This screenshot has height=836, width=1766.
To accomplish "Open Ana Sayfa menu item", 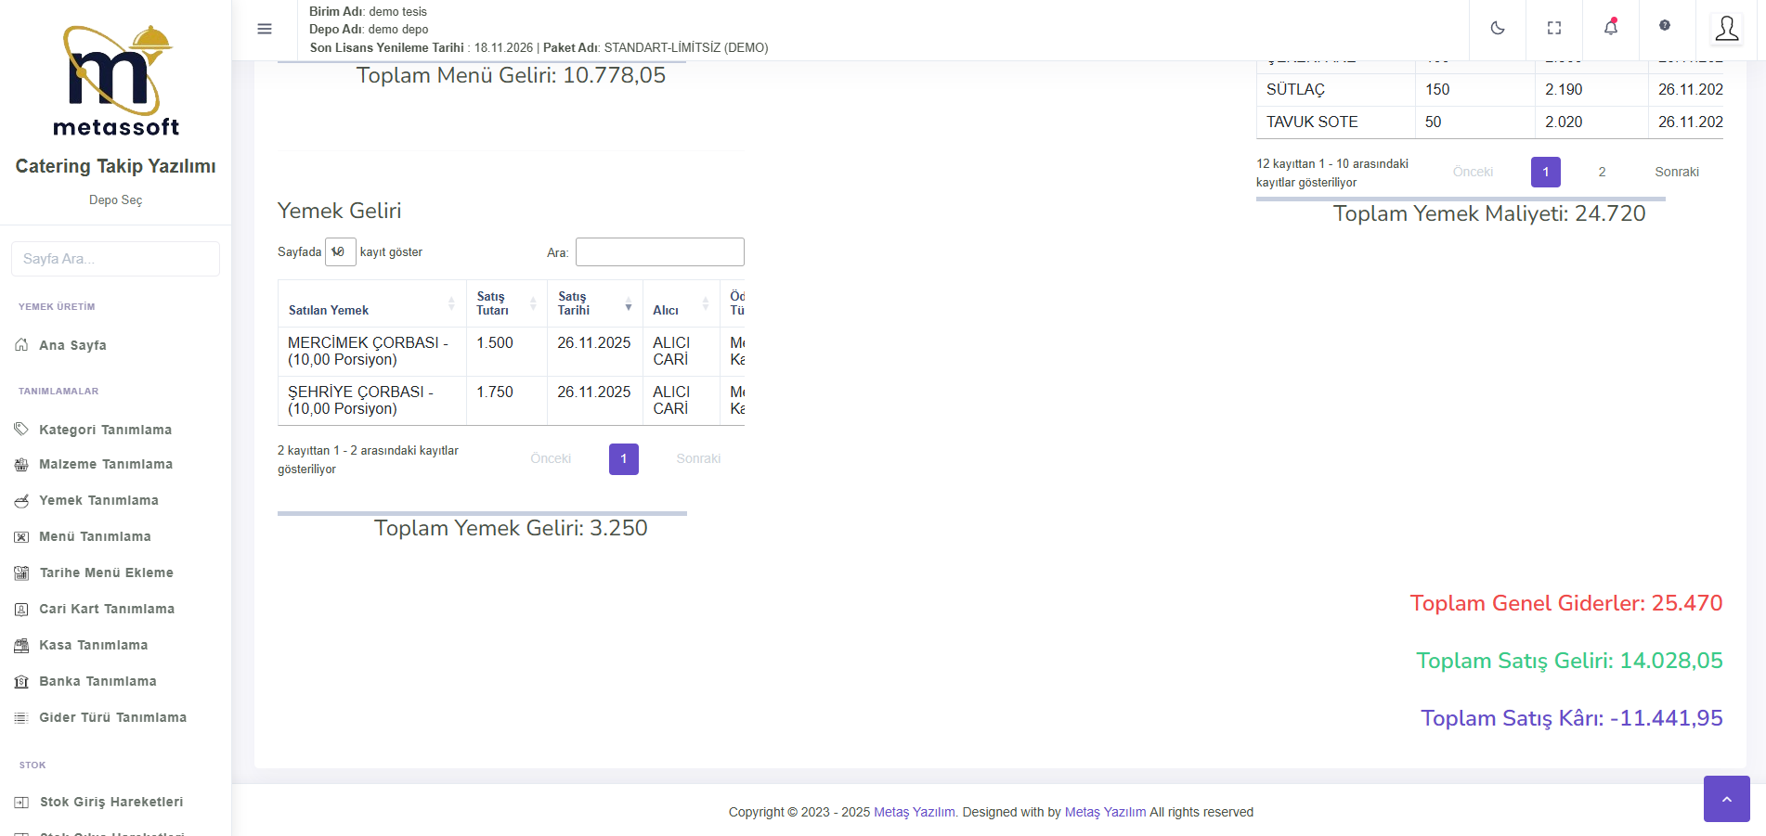I will (72, 345).
